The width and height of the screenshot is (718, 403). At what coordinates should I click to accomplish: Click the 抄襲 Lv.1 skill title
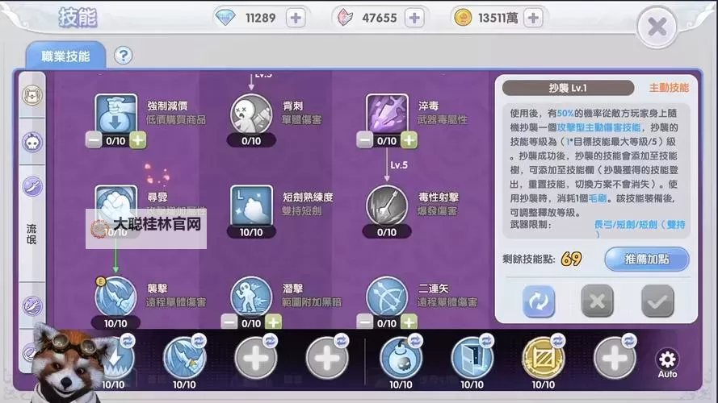pos(568,88)
